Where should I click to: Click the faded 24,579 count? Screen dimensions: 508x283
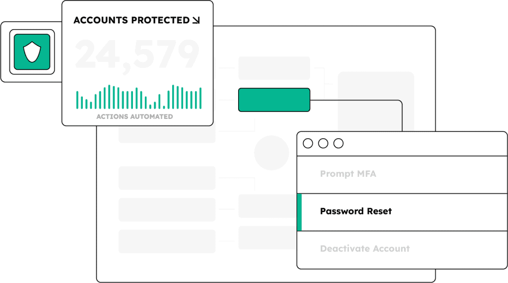137,55
